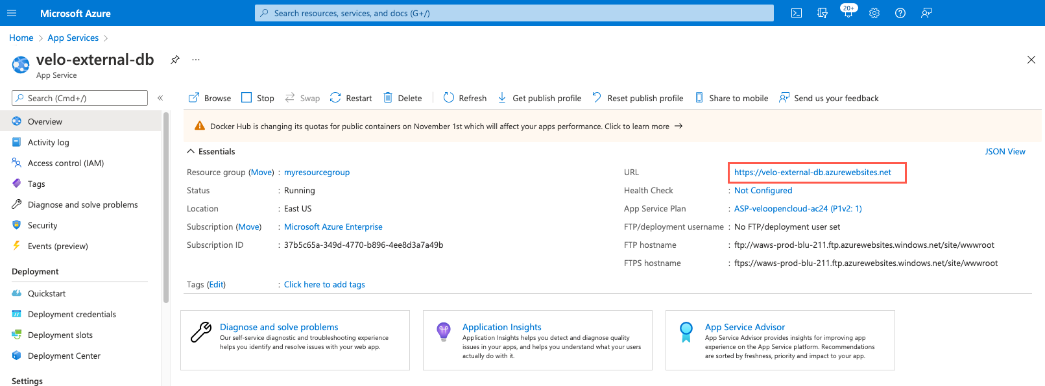1045x386 pixels.
Task: Open ASP-veloopencloud-ac24 app service plan
Action: point(798,208)
